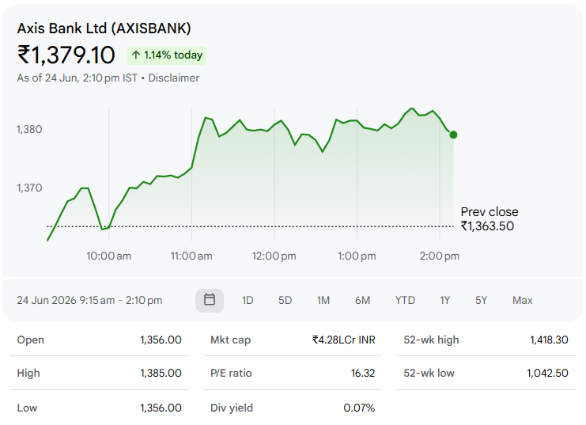Select the 1D time range tab
Image resolution: width=586 pixels, height=425 pixels.
click(248, 301)
